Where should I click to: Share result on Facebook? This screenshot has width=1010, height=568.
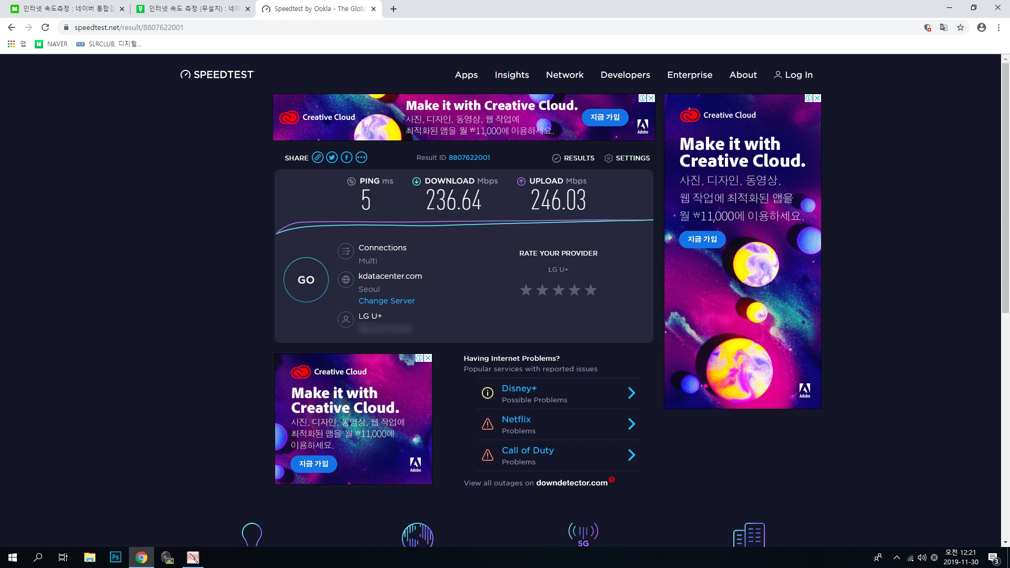pyautogui.click(x=346, y=157)
